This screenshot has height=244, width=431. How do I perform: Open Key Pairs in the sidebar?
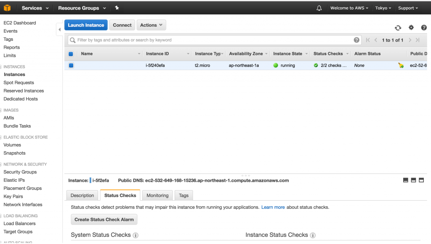13,196
